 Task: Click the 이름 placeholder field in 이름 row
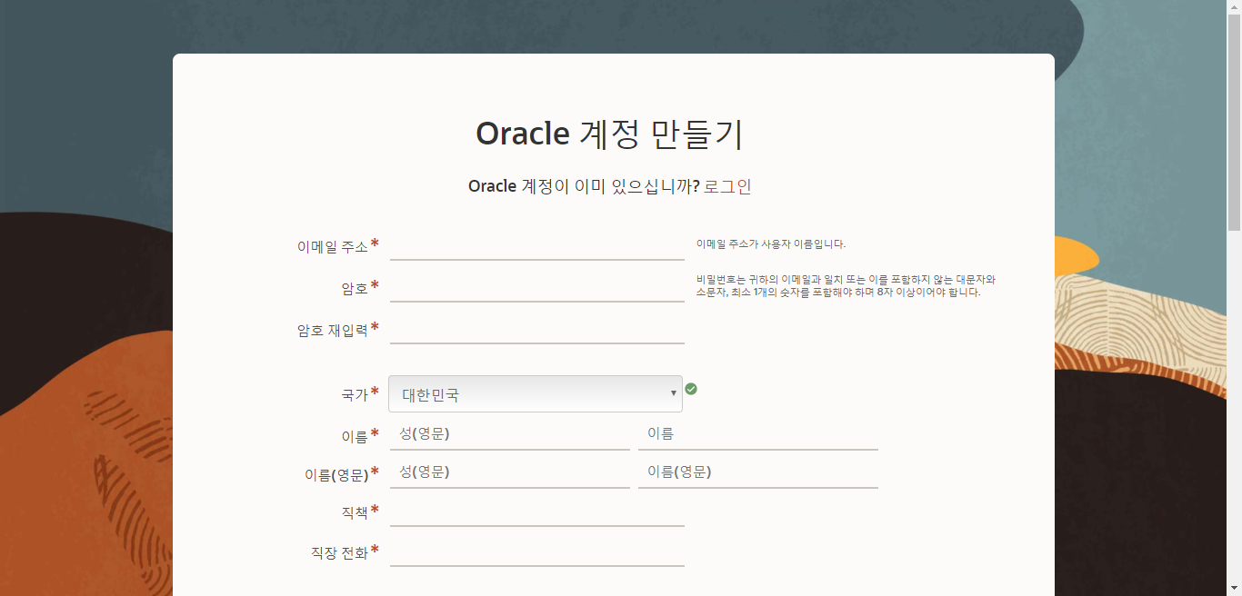[x=758, y=434]
